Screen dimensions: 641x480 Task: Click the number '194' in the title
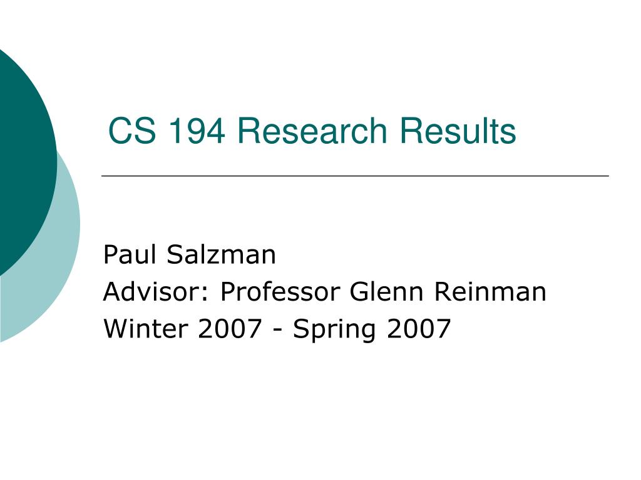[197, 131]
